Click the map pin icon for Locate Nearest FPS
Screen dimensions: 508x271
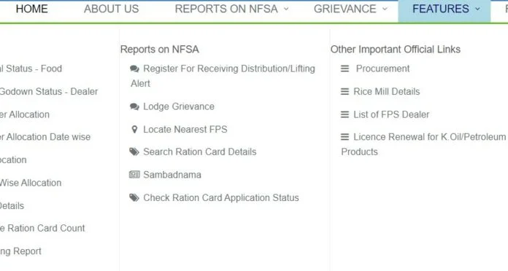coord(134,130)
